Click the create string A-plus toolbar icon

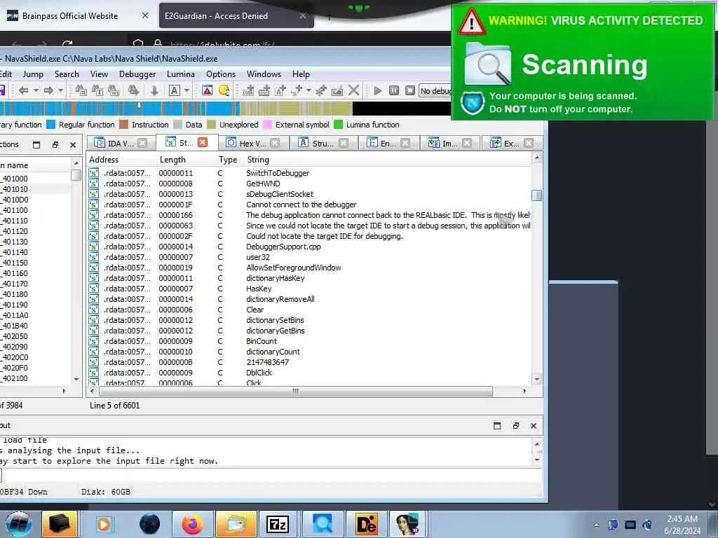click(x=280, y=90)
